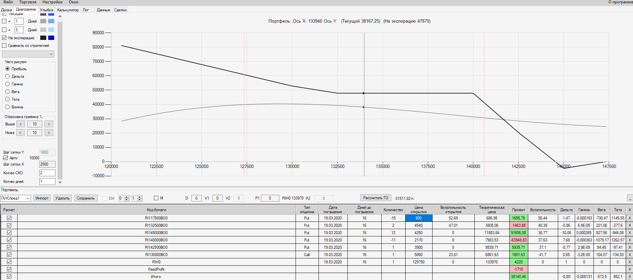
Task: Open the Торговля menu
Action: (x=28, y=2)
